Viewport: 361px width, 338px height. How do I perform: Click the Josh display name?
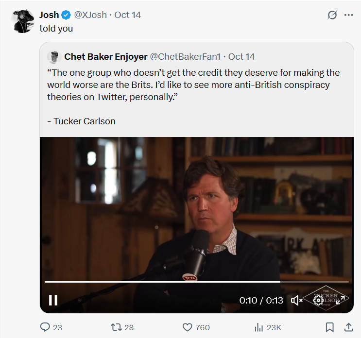(x=49, y=15)
